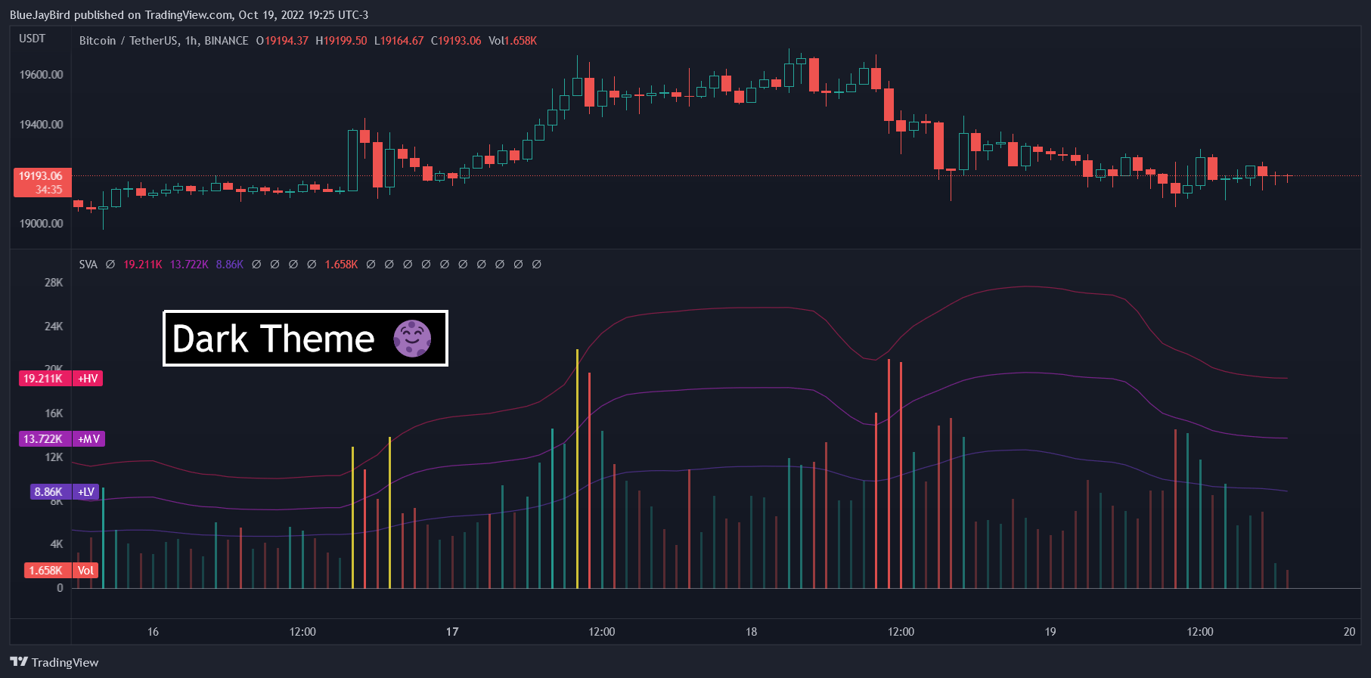Click the current price tag 19193.06

tap(41, 176)
